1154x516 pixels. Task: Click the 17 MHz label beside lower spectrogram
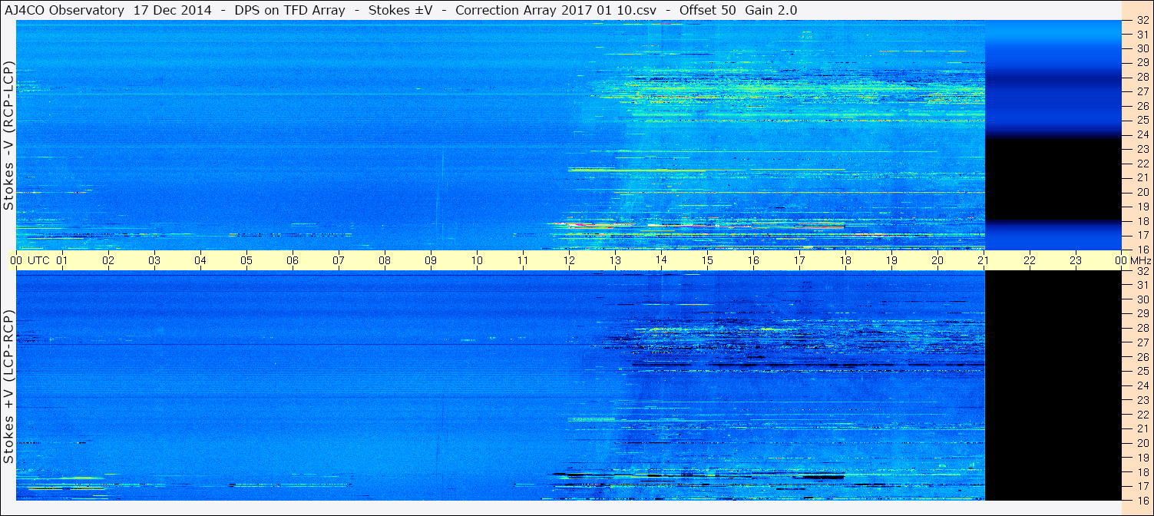[1142, 485]
